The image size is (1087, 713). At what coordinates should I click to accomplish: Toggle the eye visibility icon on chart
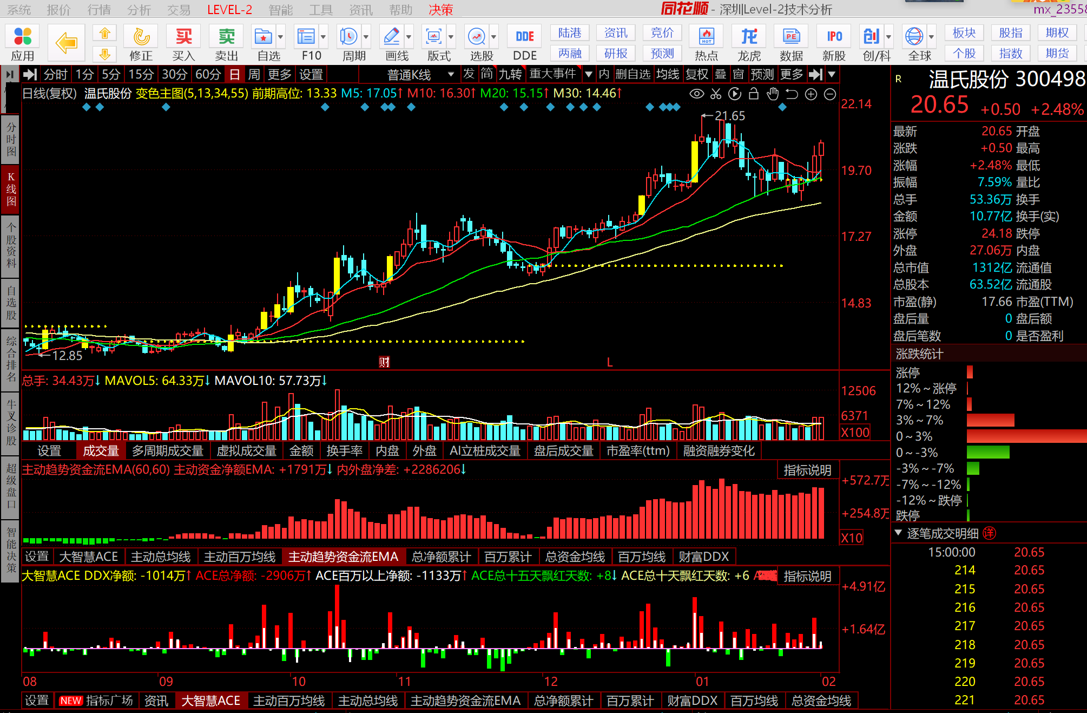click(x=697, y=94)
